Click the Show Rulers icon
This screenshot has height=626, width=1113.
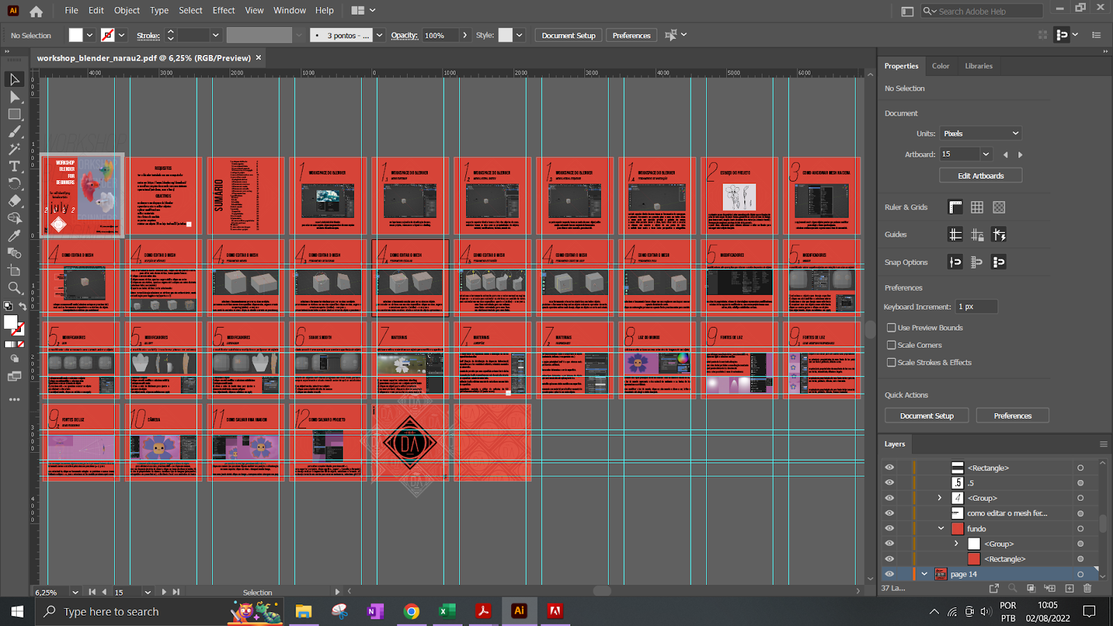[956, 207]
